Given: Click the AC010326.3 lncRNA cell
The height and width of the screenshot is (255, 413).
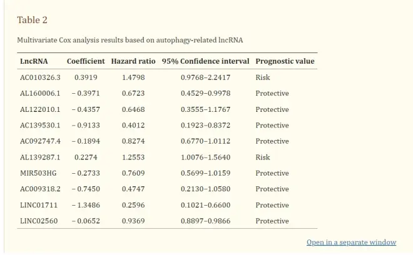Looking at the screenshot, I should coord(40,77).
